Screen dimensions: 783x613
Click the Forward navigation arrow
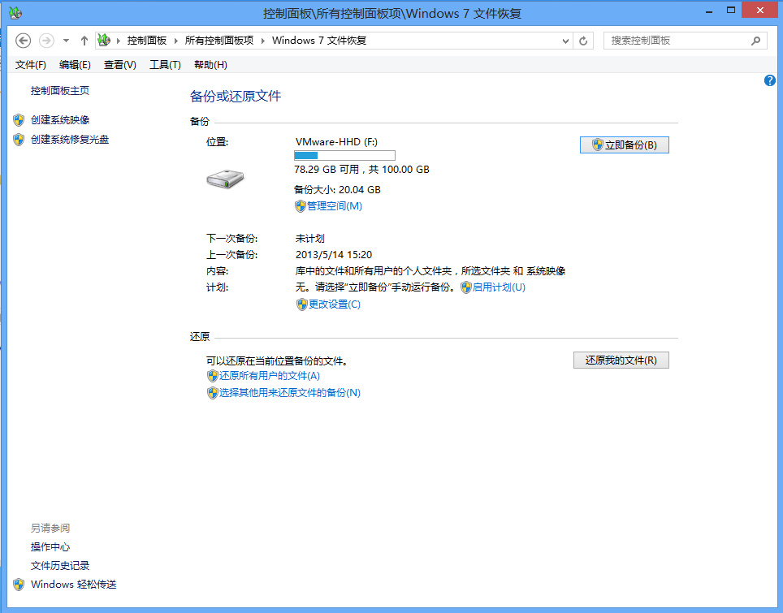tap(46, 41)
